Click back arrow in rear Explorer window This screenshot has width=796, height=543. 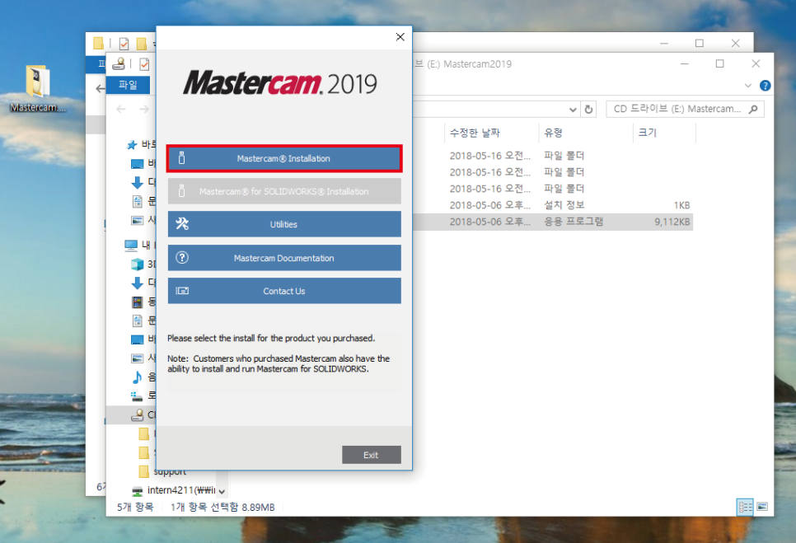[100, 89]
